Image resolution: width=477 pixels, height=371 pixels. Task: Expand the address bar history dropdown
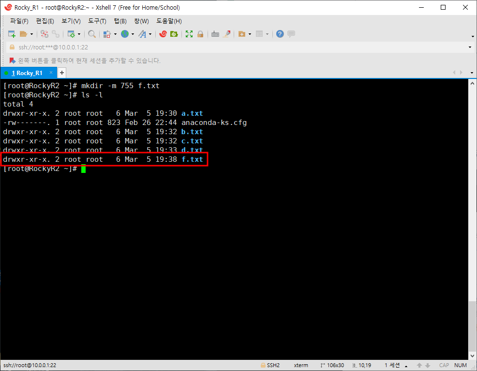470,47
